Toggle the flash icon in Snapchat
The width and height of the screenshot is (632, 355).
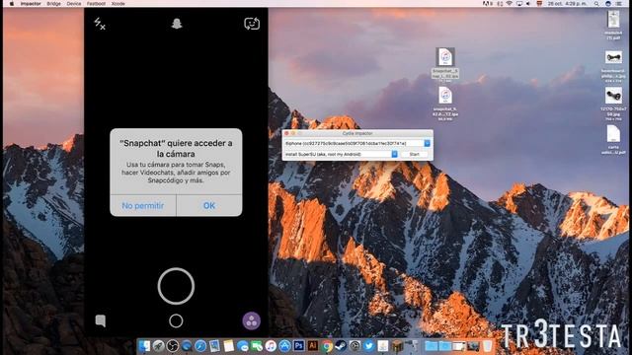point(100,24)
